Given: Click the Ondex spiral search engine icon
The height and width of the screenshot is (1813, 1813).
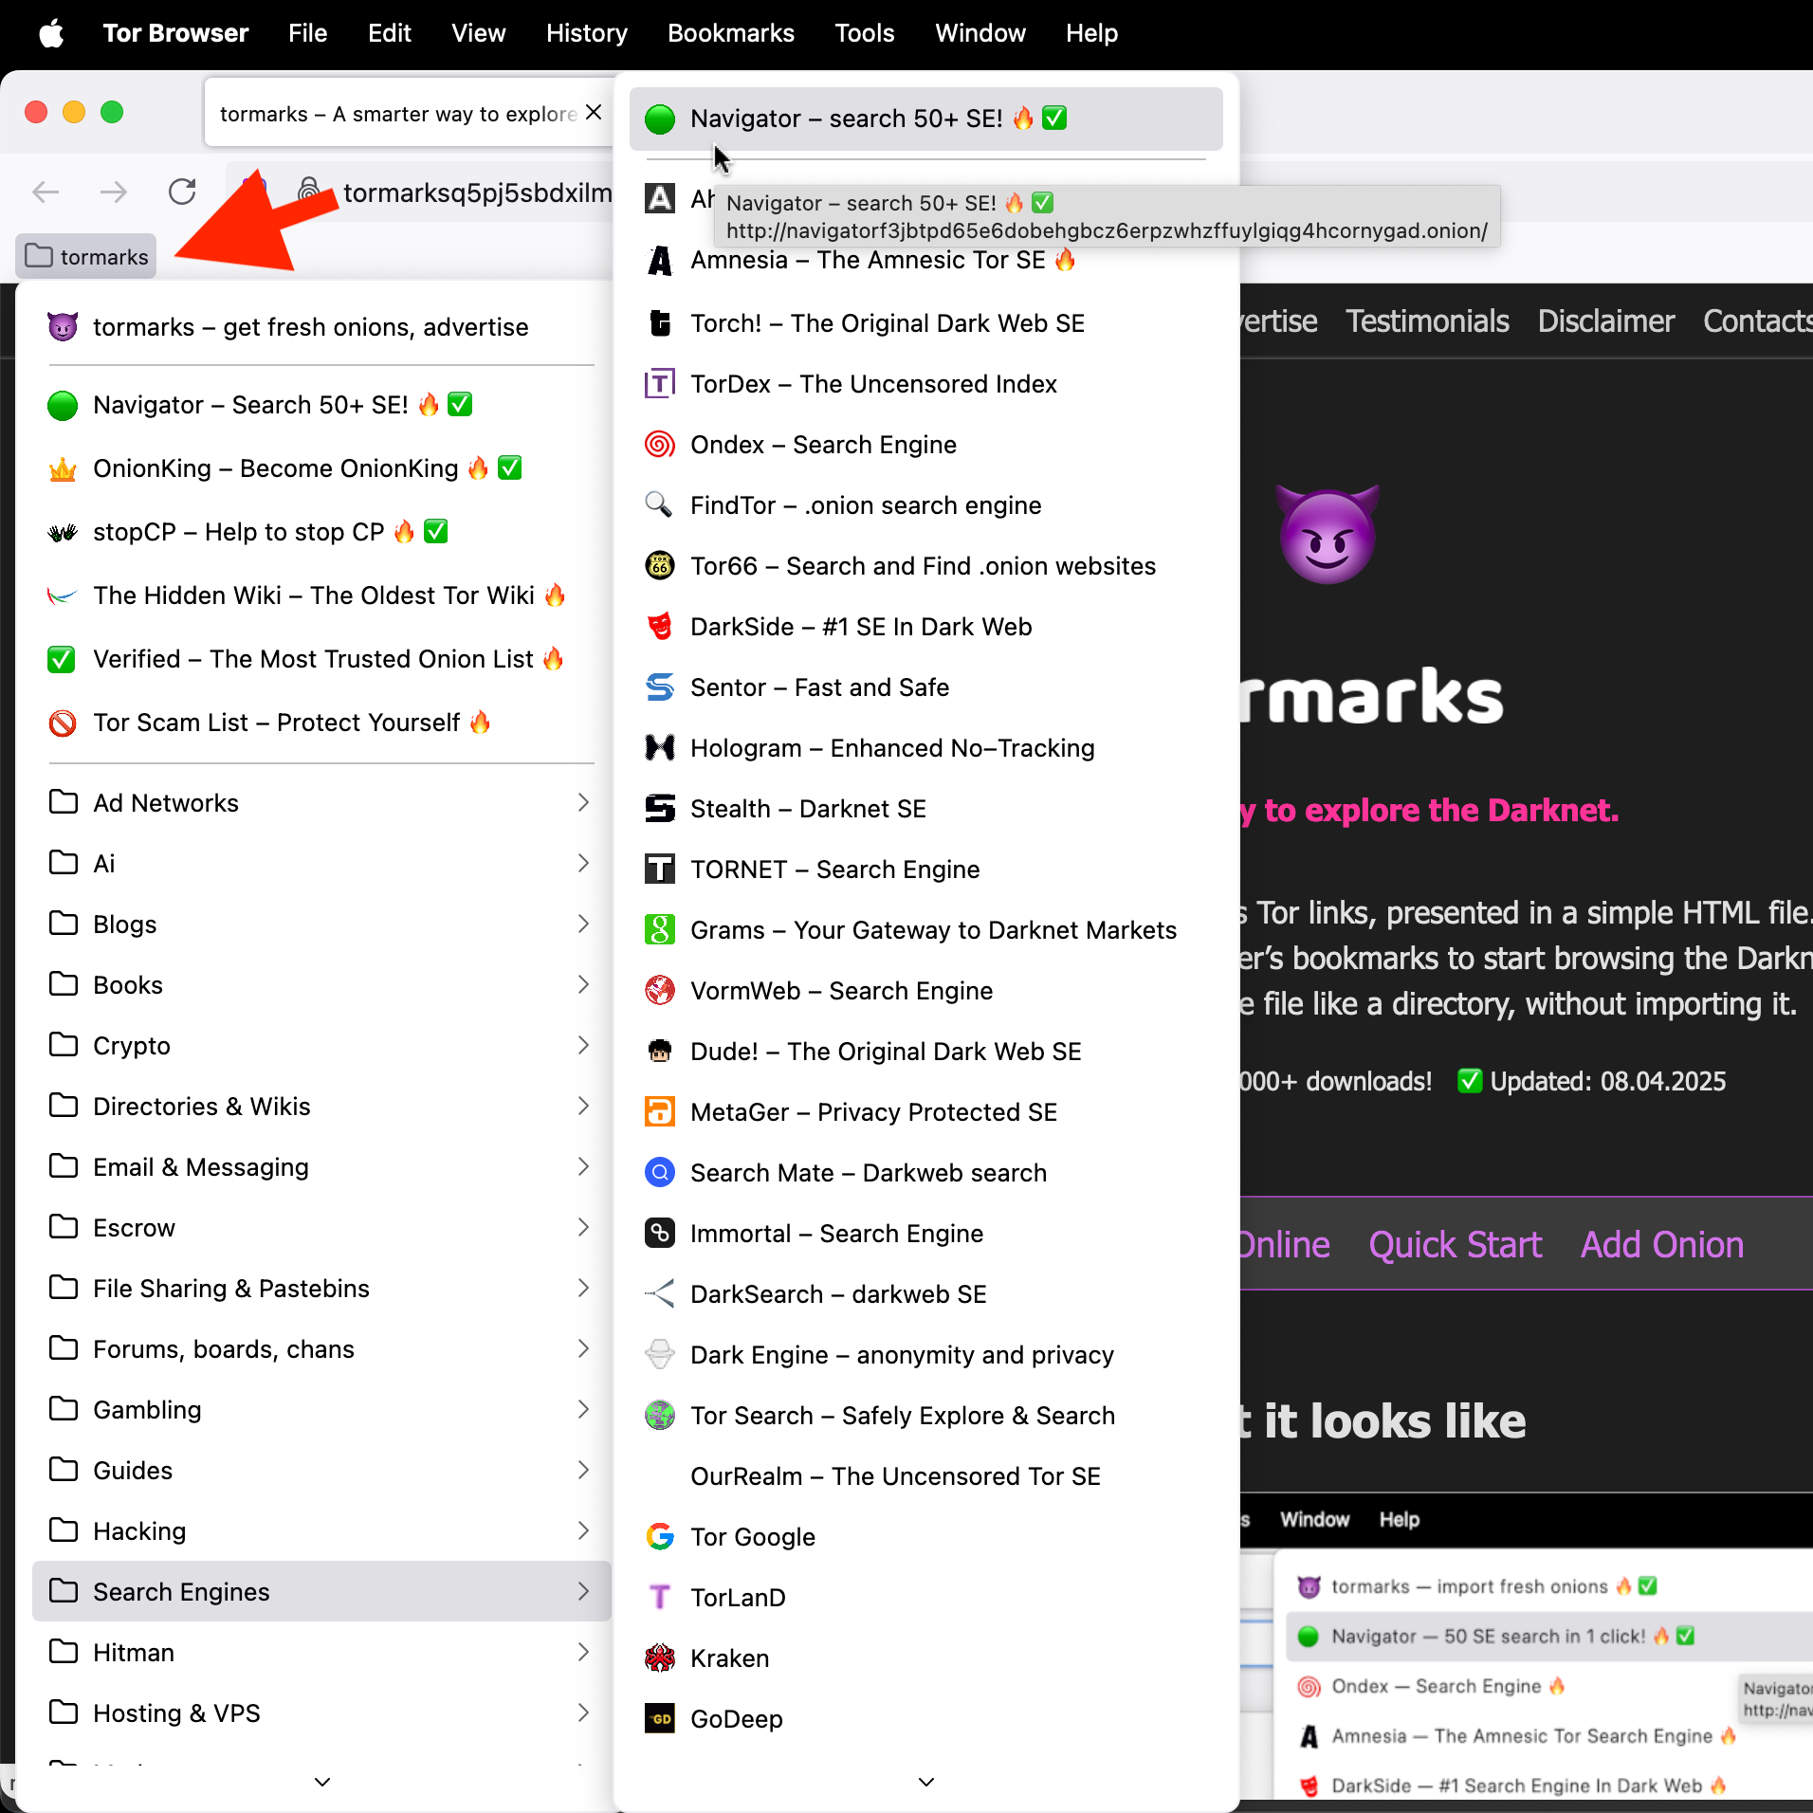Looking at the screenshot, I should (660, 444).
